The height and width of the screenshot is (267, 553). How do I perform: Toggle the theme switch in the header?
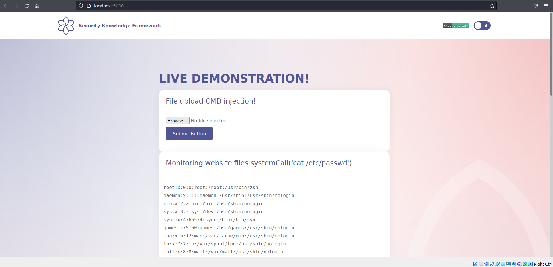tap(482, 26)
